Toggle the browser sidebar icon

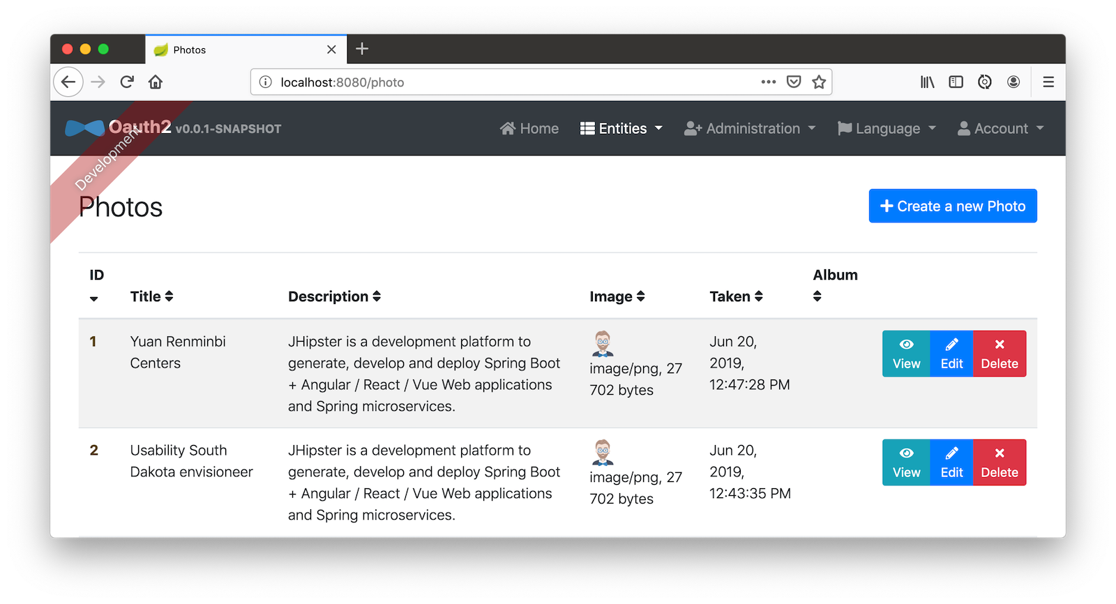(956, 82)
